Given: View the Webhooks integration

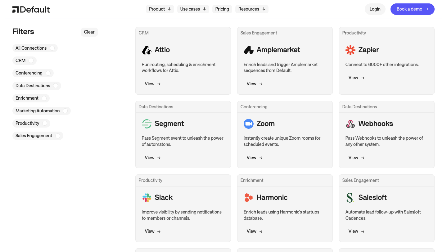Looking at the screenshot, I should click(356, 158).
